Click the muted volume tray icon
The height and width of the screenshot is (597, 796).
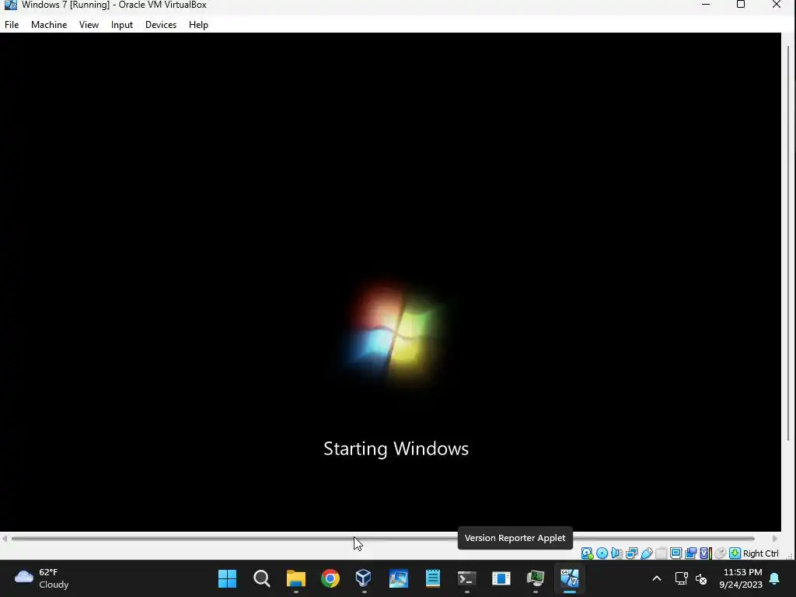pyautogui.click(x=702, y=578)
